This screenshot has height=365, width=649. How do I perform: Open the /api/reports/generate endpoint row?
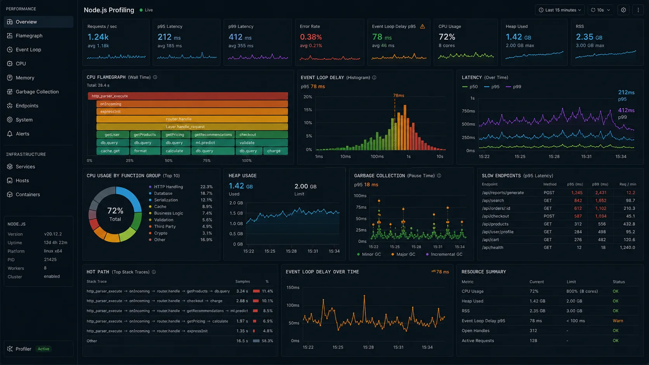[559, 193]
